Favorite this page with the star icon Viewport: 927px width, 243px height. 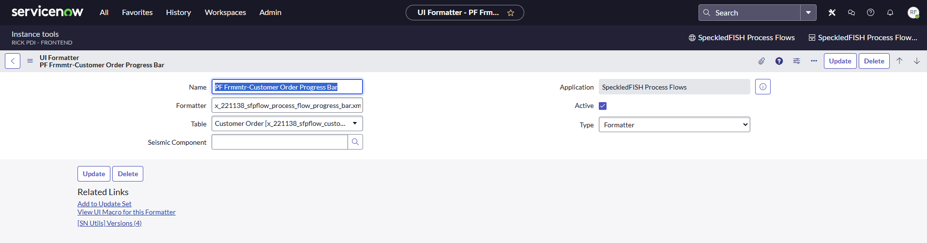click(511, 13)
